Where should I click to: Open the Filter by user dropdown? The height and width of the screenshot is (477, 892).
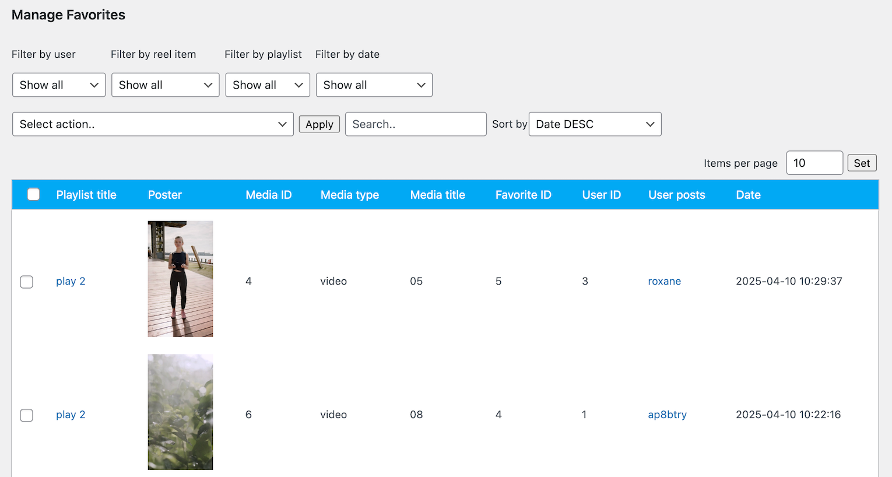point(59,85)
